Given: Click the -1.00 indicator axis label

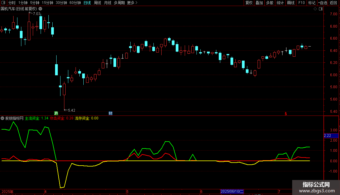Looking at the screenshot, I should [333, 171].
